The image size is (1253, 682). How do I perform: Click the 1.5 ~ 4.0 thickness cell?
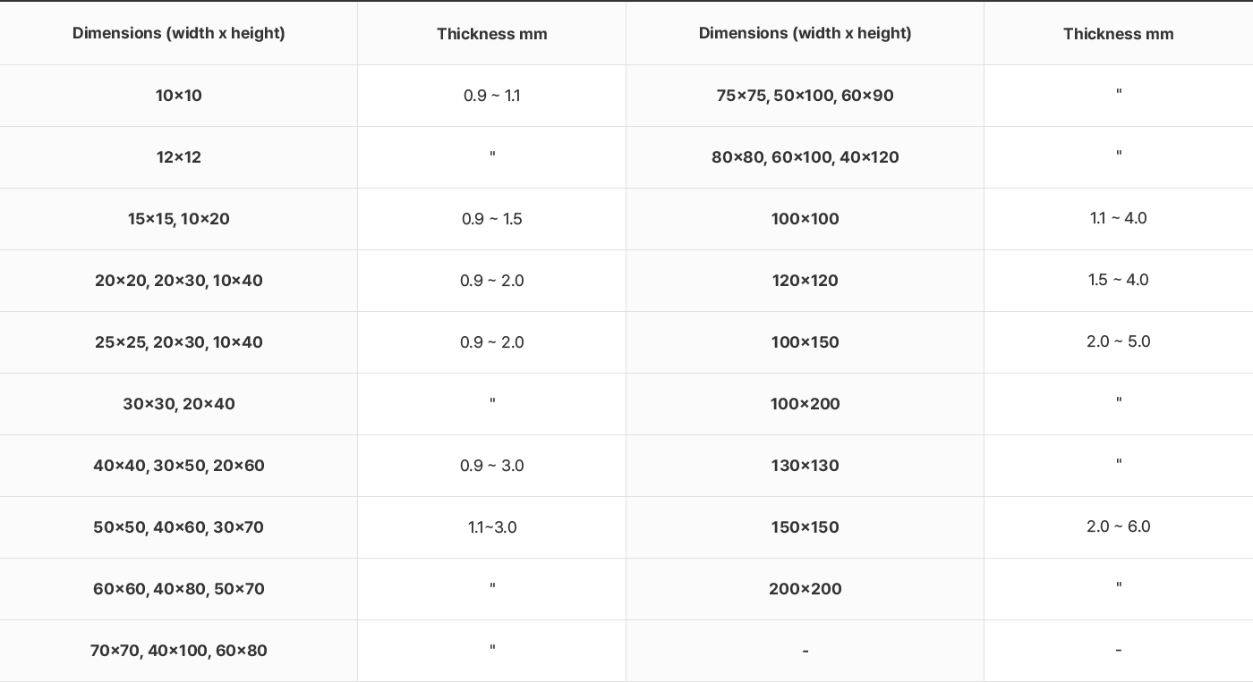pos(1118,281)
